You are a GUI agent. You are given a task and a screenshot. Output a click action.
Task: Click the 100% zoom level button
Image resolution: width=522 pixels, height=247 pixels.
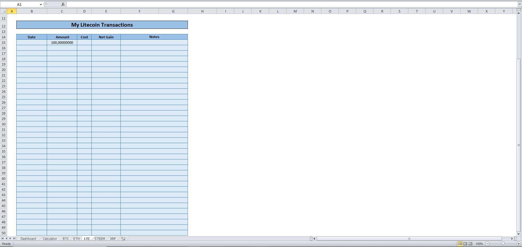coord(479,244)
